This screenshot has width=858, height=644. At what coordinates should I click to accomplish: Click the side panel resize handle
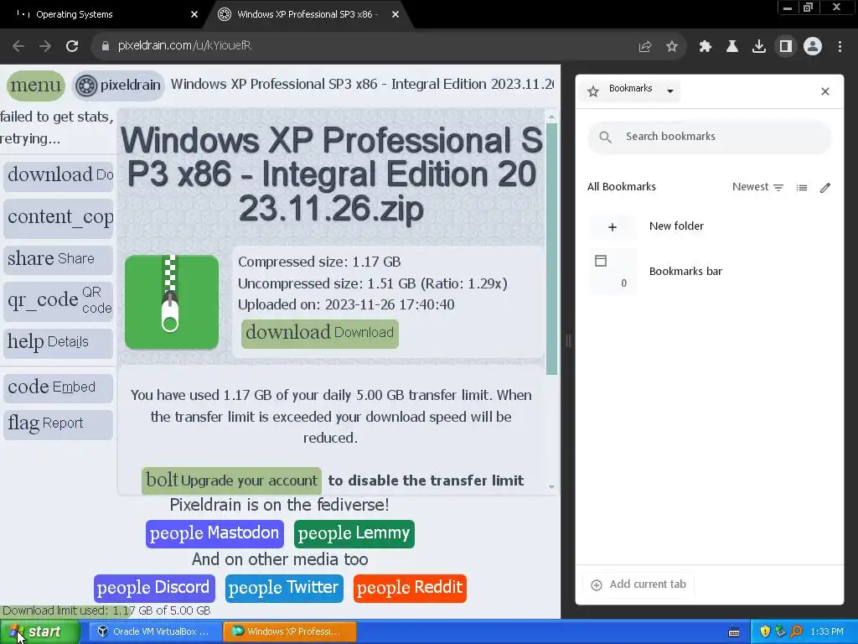point(569,340)
